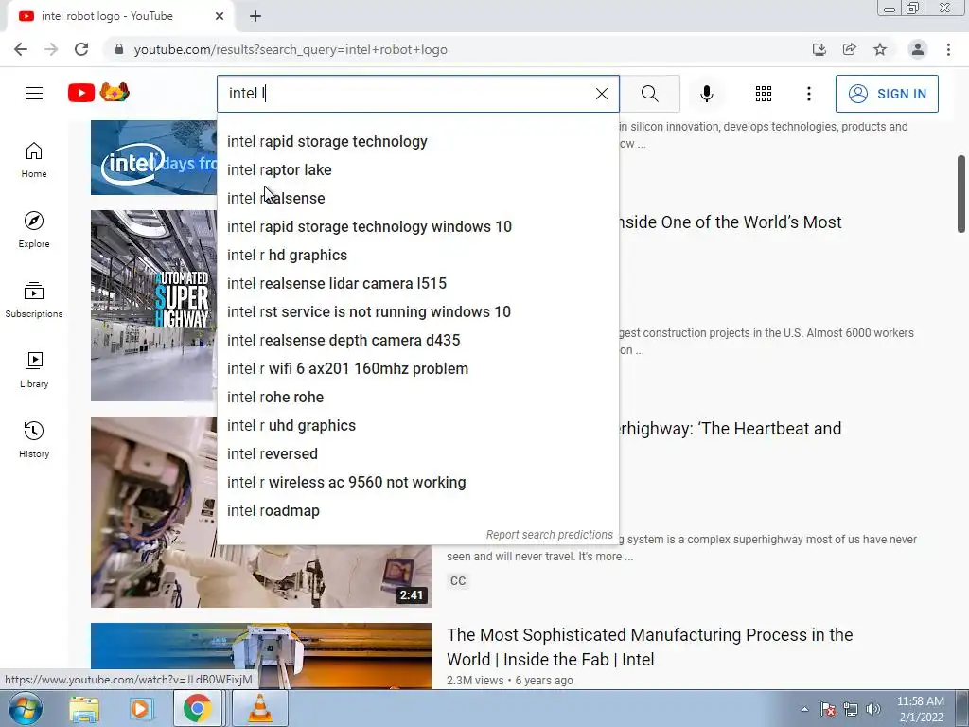This screenshot has height=727, width=969.
Task: Open VLC media player from taskbar
Action: point(260,708)
